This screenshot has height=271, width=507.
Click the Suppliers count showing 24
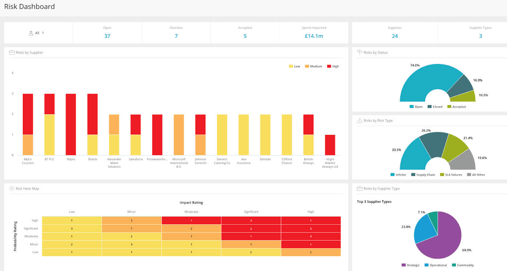click(395, 36)
